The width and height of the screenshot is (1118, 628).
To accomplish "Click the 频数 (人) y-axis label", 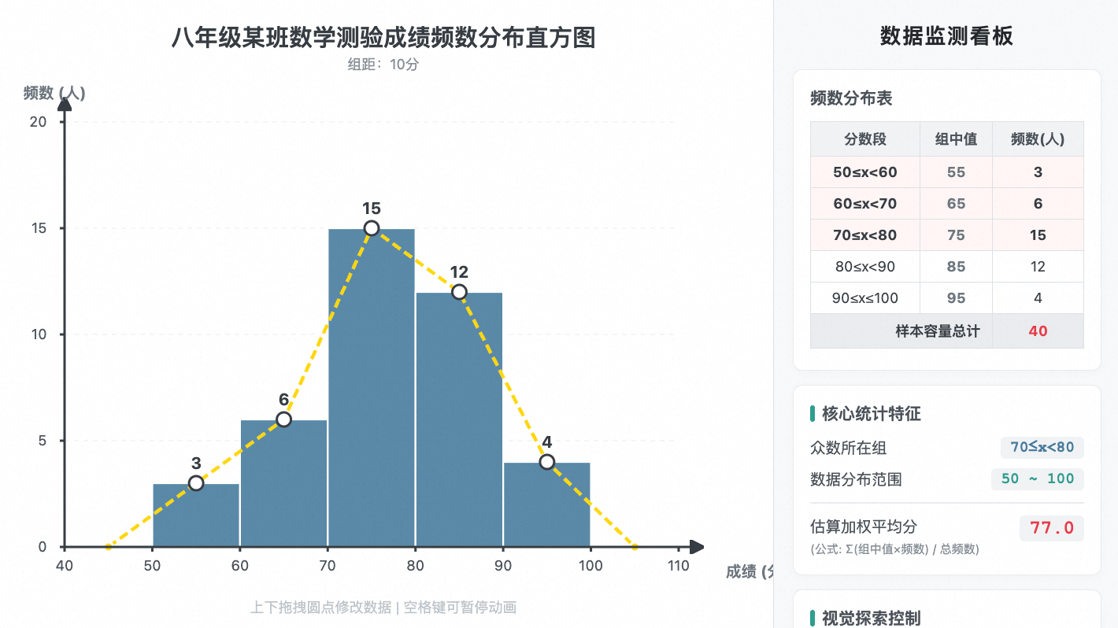I will tap(54, 93).
